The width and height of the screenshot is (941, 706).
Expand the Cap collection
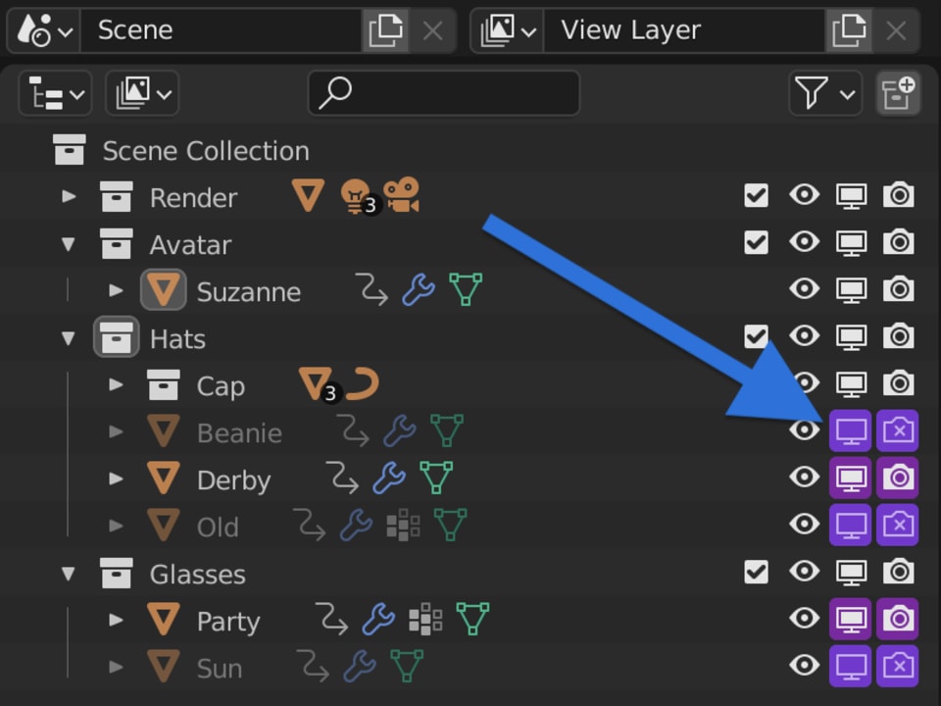(116, 385)
